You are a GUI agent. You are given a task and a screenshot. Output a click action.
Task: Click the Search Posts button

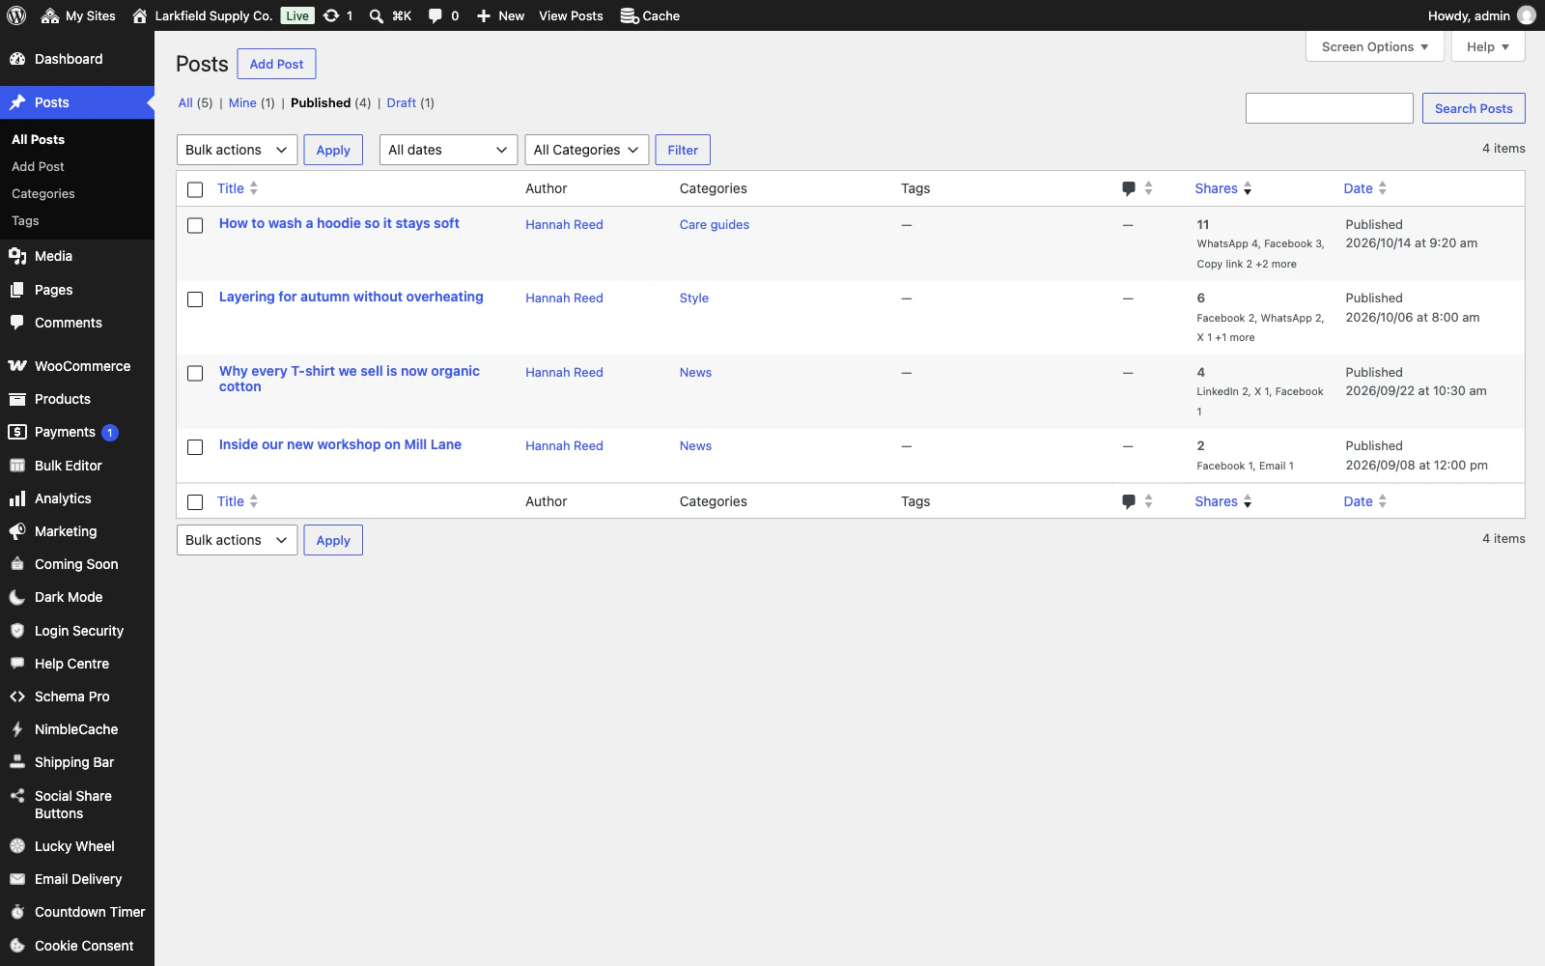coord(1474,108)
